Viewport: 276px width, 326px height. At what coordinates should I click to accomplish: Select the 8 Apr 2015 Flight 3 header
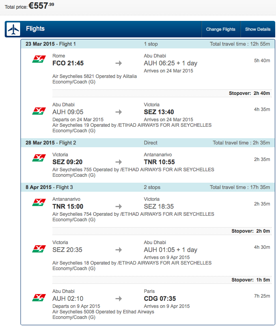pyautogui.click(x=148, y=187)
